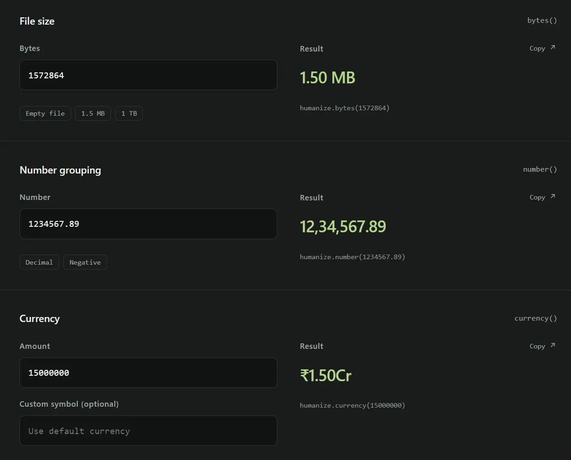Click the 'Number grouping' section heading
Viewport: 571px width, 460px height.
(x=60, y=170)
